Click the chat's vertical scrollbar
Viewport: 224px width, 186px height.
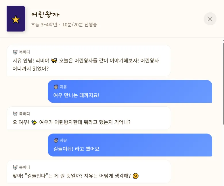point(223,83)
